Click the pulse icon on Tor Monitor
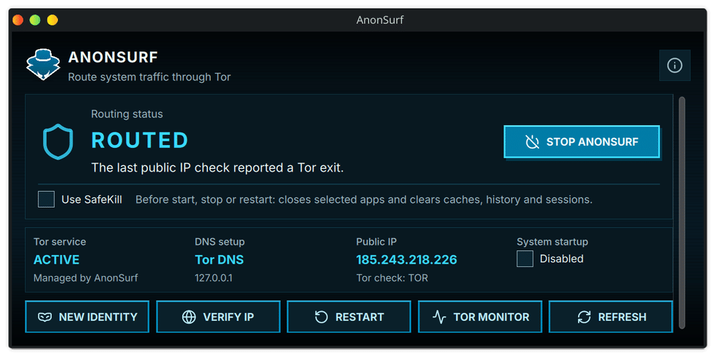The width and height of the screenshot is (715, 357). click(x=439, y=317)
